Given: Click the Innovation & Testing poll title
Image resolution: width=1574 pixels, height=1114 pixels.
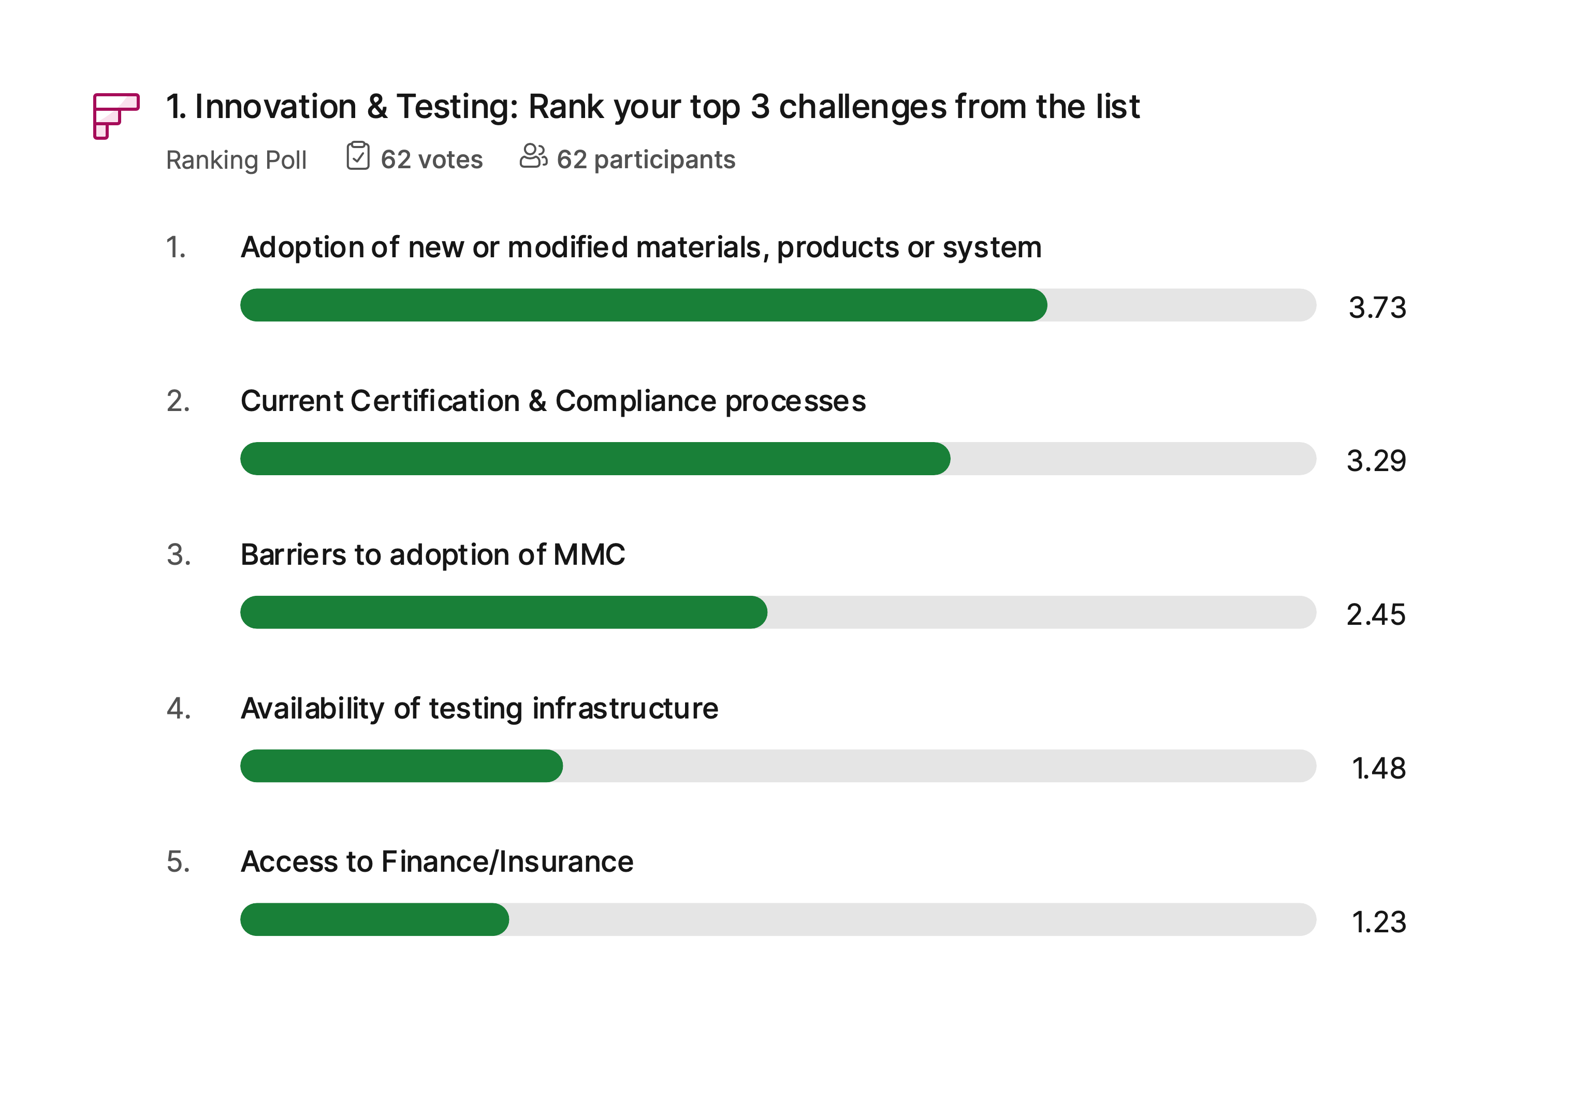Looking at the screenshot, I should click(652, 107).
